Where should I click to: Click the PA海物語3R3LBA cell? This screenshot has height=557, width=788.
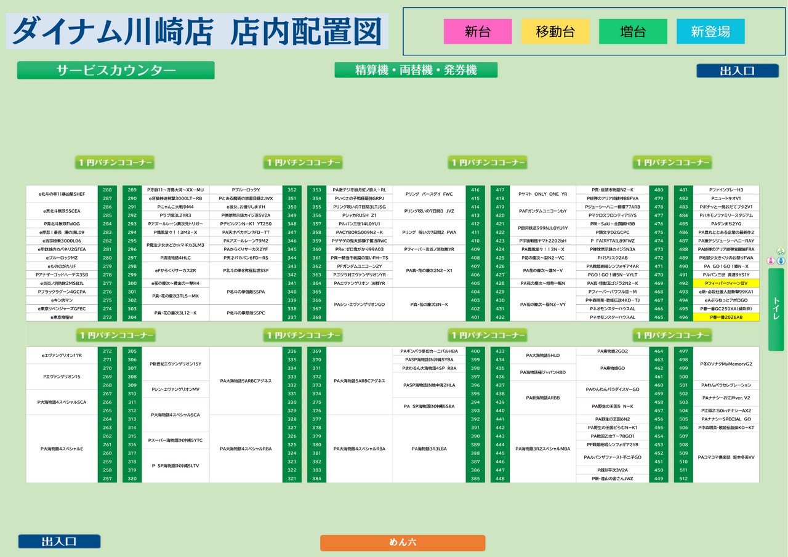click(x=430, y=449)
